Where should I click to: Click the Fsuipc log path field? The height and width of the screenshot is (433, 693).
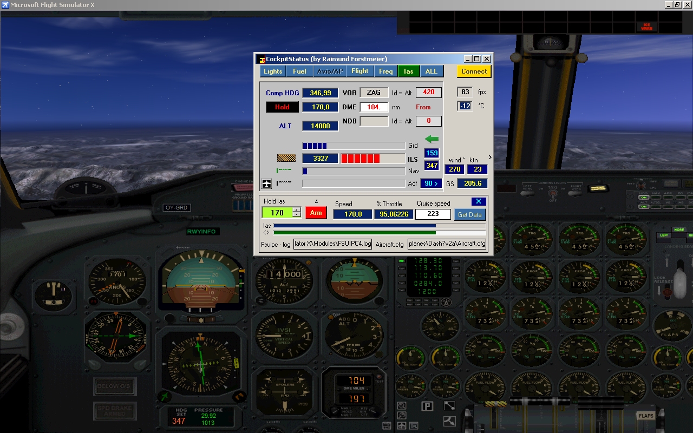click(x=333, y=244)
